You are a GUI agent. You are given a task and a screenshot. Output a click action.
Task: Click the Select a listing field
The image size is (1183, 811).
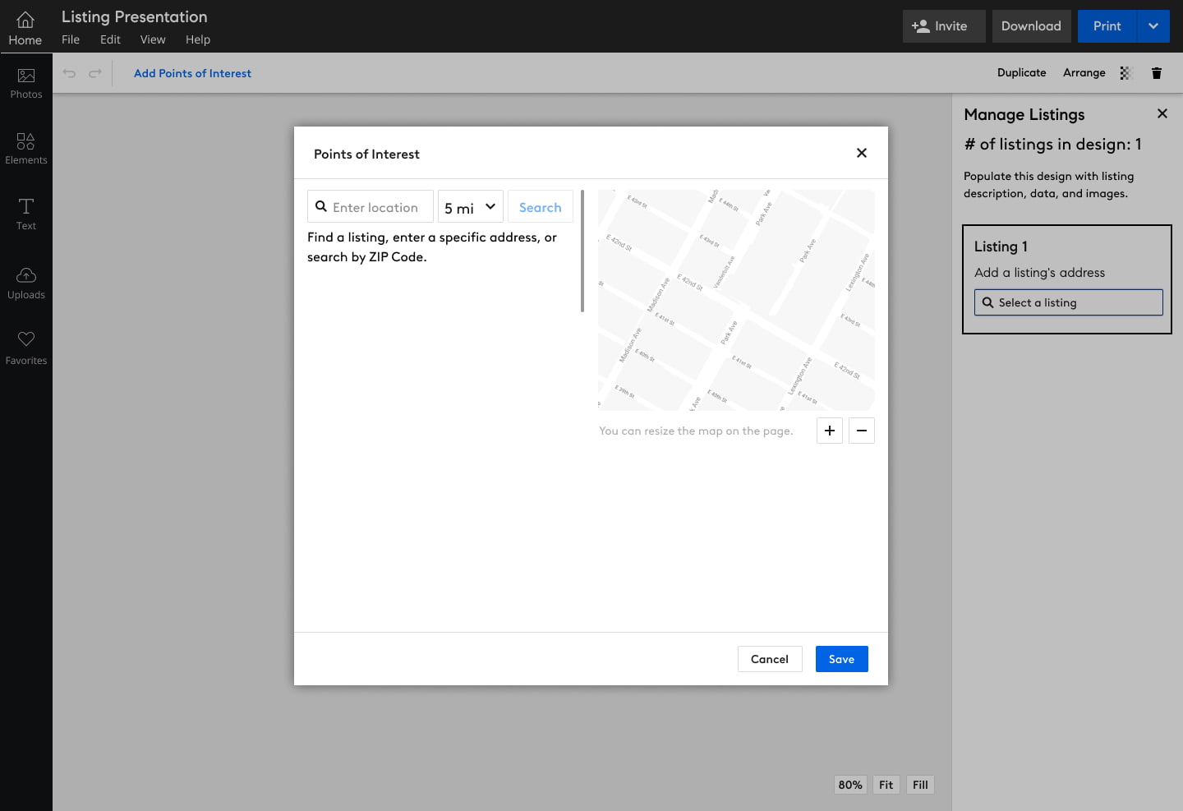point(1069,302)
